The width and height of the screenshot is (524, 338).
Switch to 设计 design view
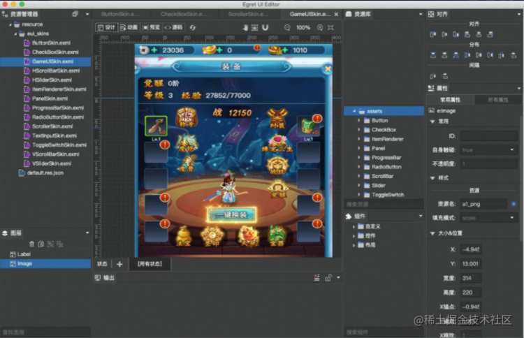point(106,27)
